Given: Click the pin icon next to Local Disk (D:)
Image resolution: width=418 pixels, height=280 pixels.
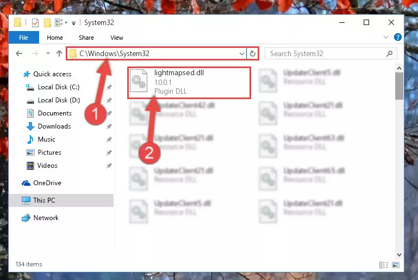Looking at the screenshot, I should coord(109,100).
